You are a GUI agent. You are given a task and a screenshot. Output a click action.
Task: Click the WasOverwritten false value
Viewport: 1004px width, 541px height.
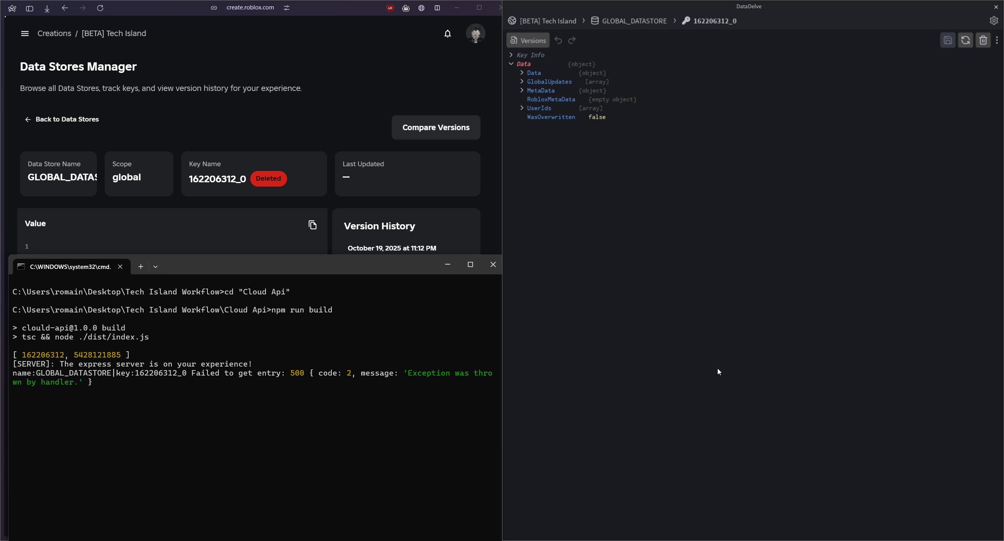coord(597,117)
